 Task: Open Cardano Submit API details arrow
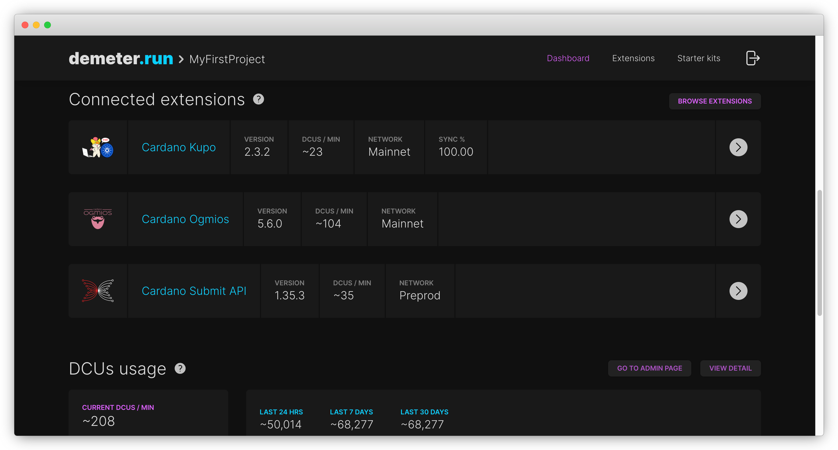pos(738,291)
